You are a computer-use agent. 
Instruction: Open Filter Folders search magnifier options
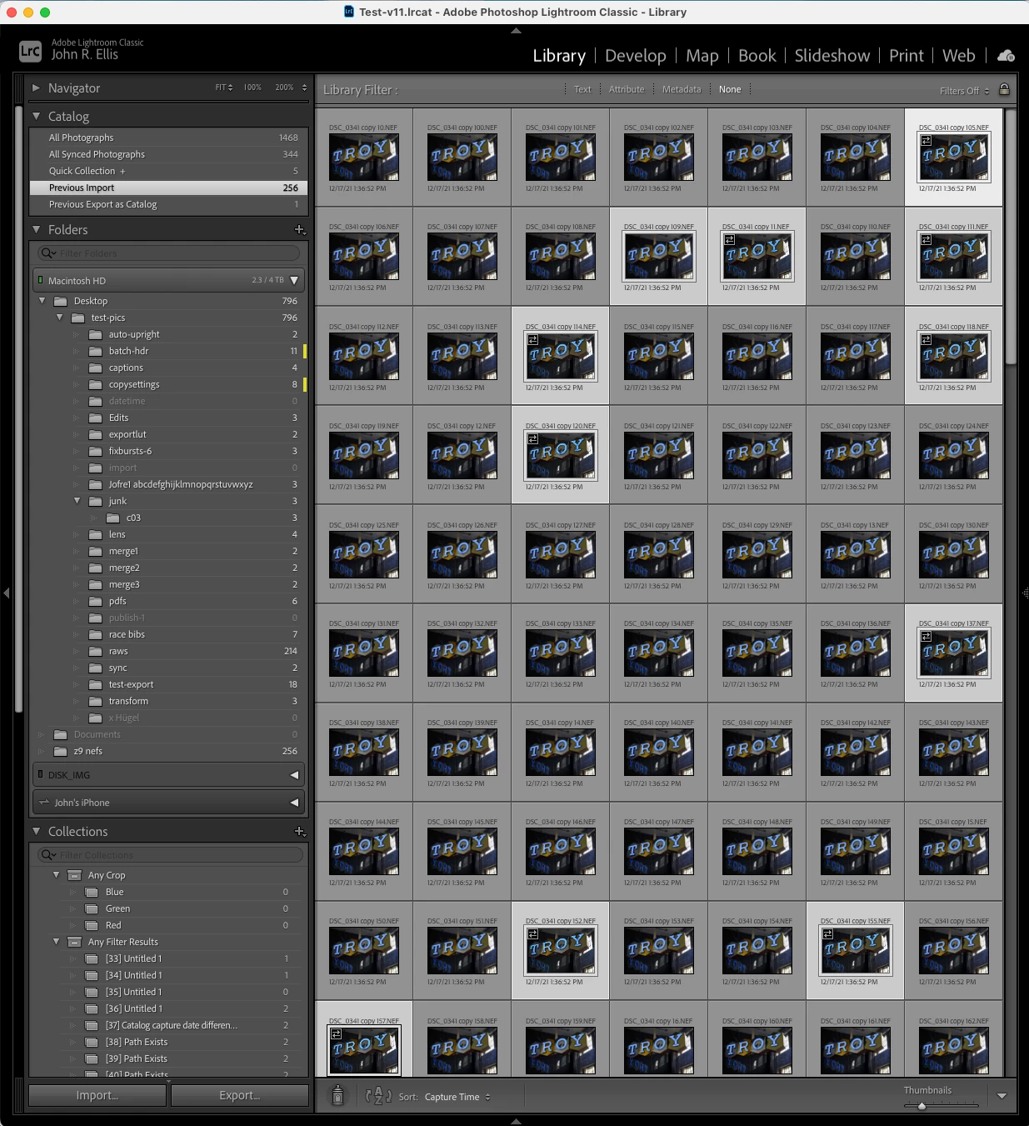point(48,253)
